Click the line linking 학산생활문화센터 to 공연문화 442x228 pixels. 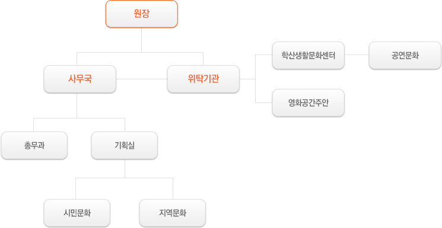pyautogui.click(x=357, y=55)
